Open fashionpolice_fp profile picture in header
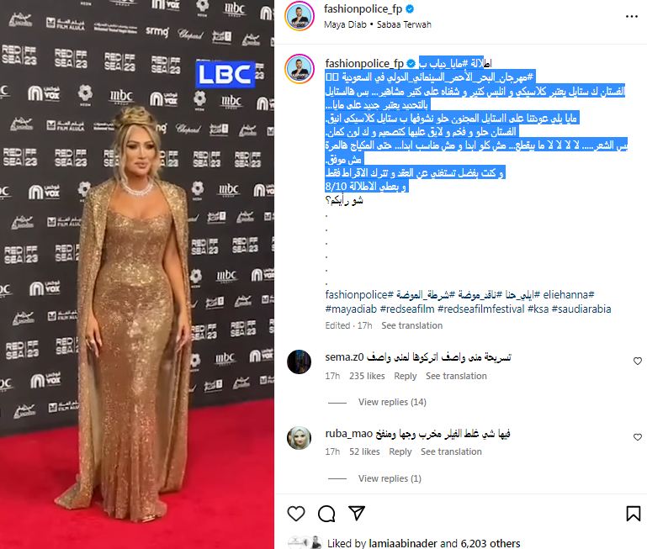This screenshot has width=647, height=549. coord(300,17)
